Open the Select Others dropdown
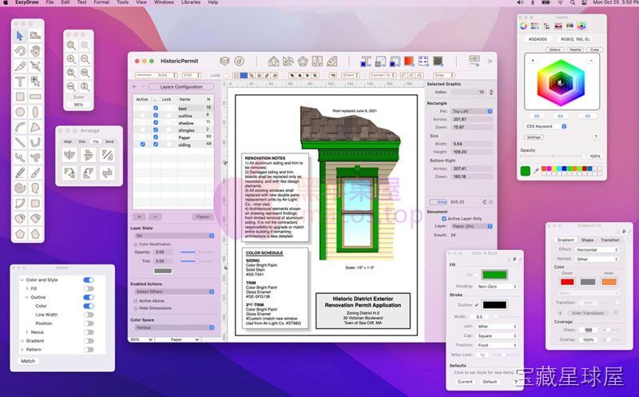The height and width of the screenshot is (397, 639). pyautogui.click(x=174, y=292)
